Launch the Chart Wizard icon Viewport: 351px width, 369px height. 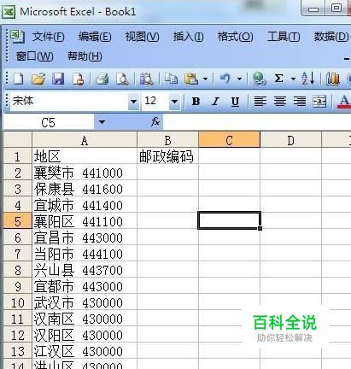pos(333,79)
